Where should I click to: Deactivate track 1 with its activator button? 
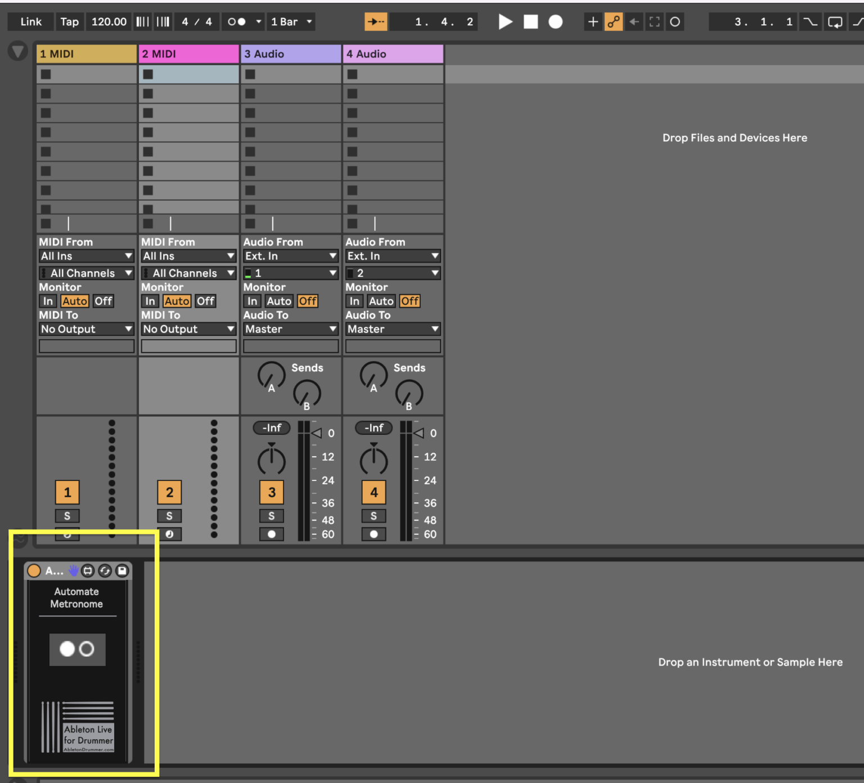pyautogui.click(x=67, y=492)
